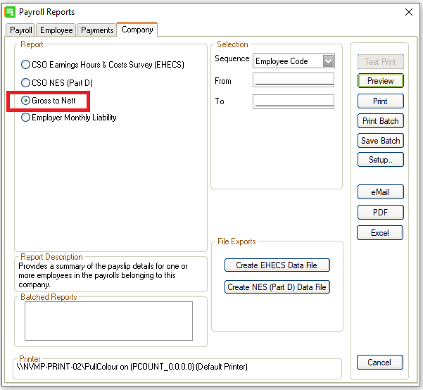Viewport: 423px width, 390px height.
Task: Send report via eMail button
Action: tap(380, 192)
